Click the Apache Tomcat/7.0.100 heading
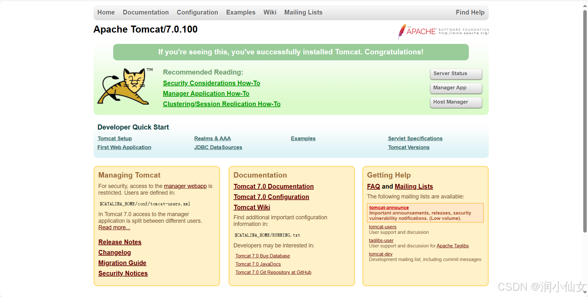 (145, 29)
